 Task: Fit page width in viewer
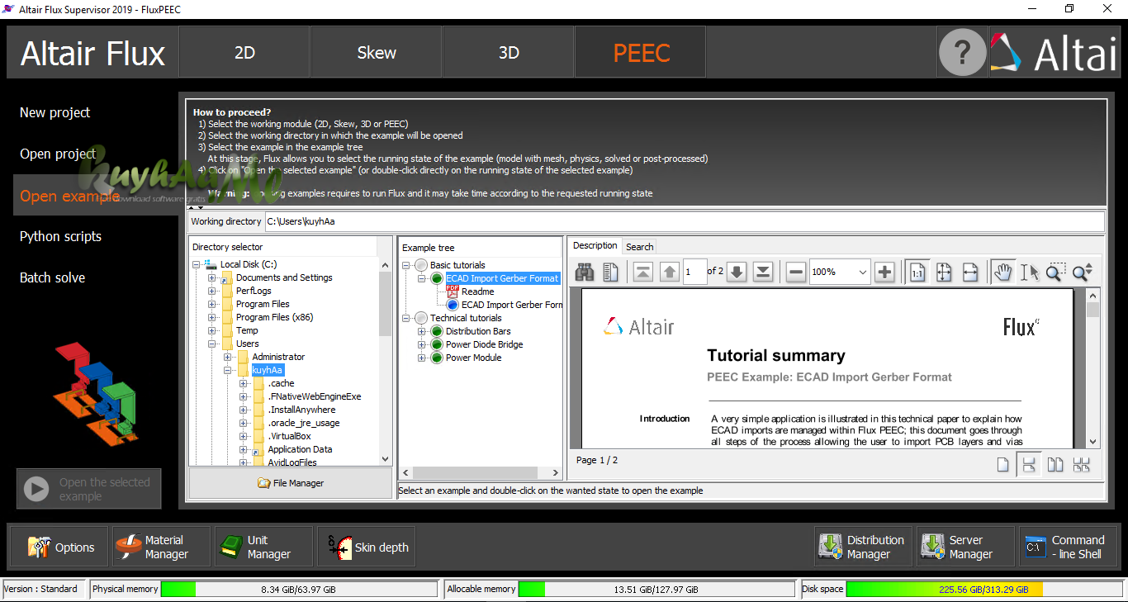970,272
